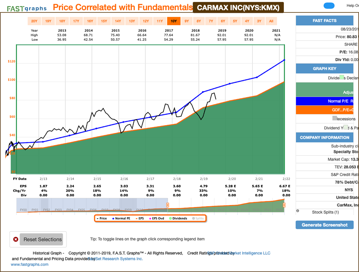Viewport: 359px width, 272px height.
Task: Click the Stock Splits (1) entry
Action: [325, 212]
